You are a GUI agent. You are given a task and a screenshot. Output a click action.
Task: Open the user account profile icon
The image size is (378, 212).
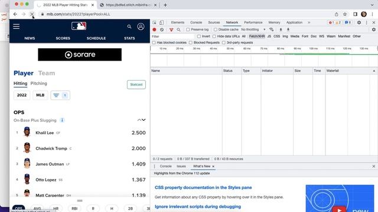141,26
